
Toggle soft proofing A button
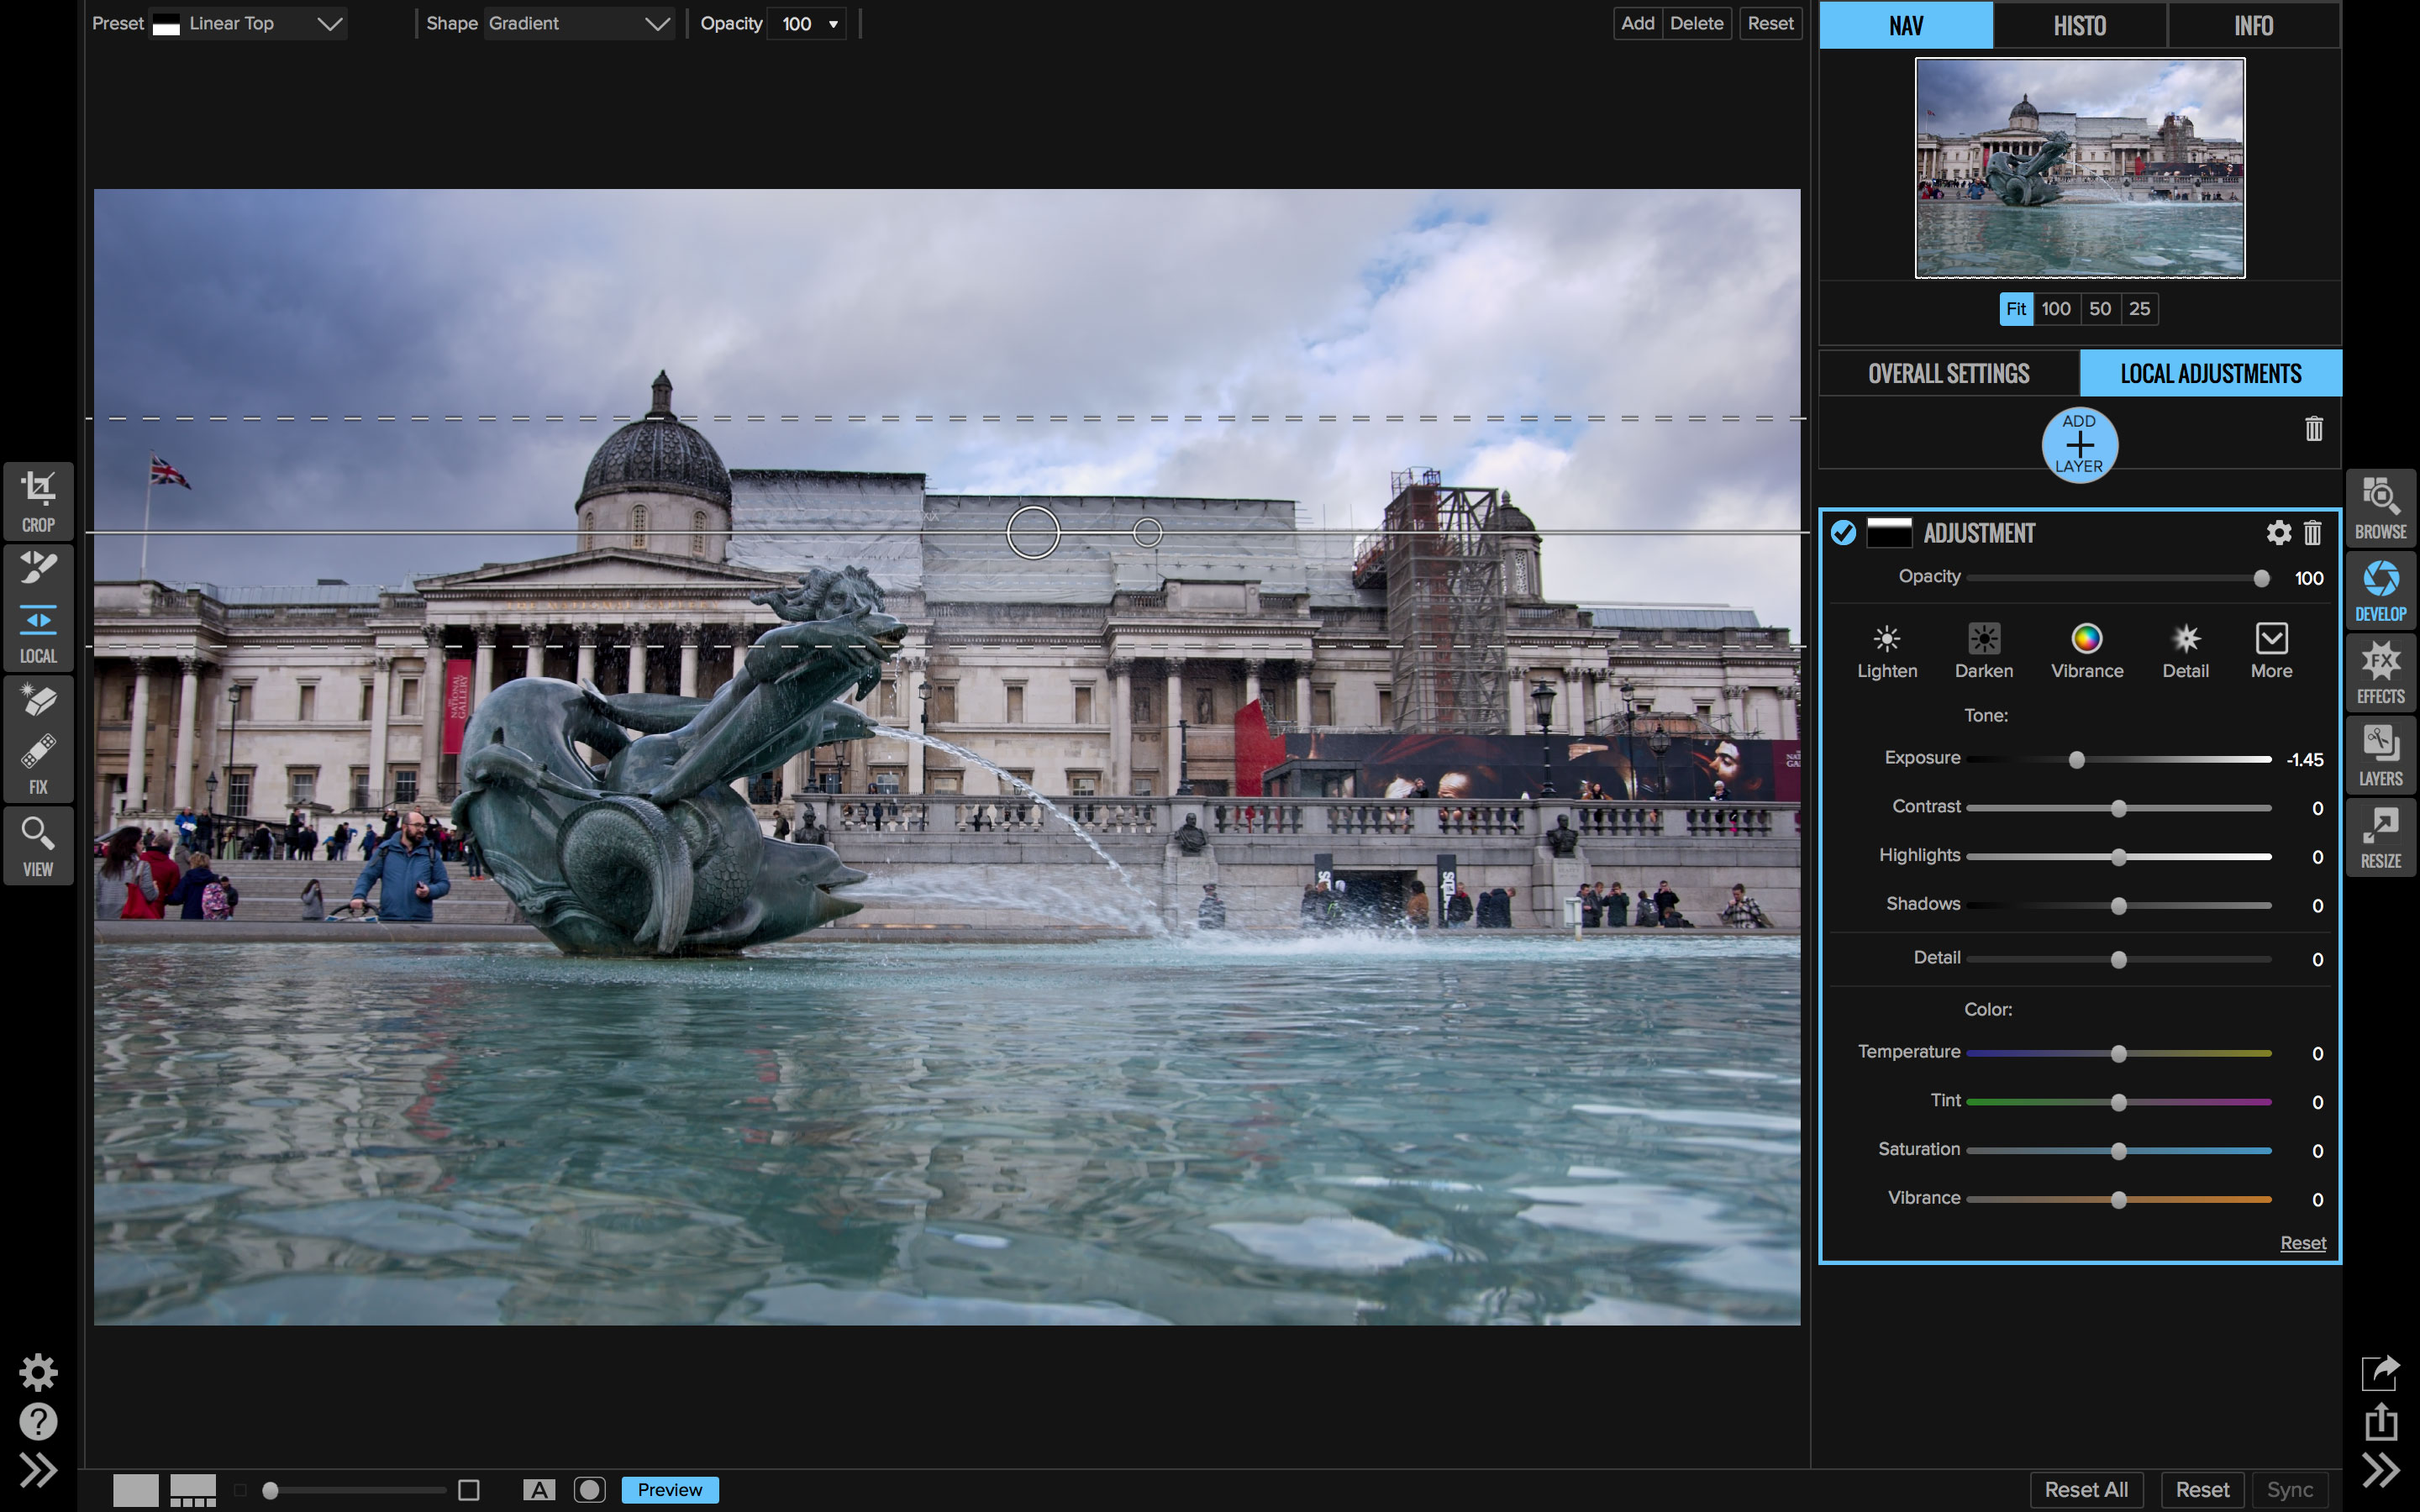(539, 1490)
